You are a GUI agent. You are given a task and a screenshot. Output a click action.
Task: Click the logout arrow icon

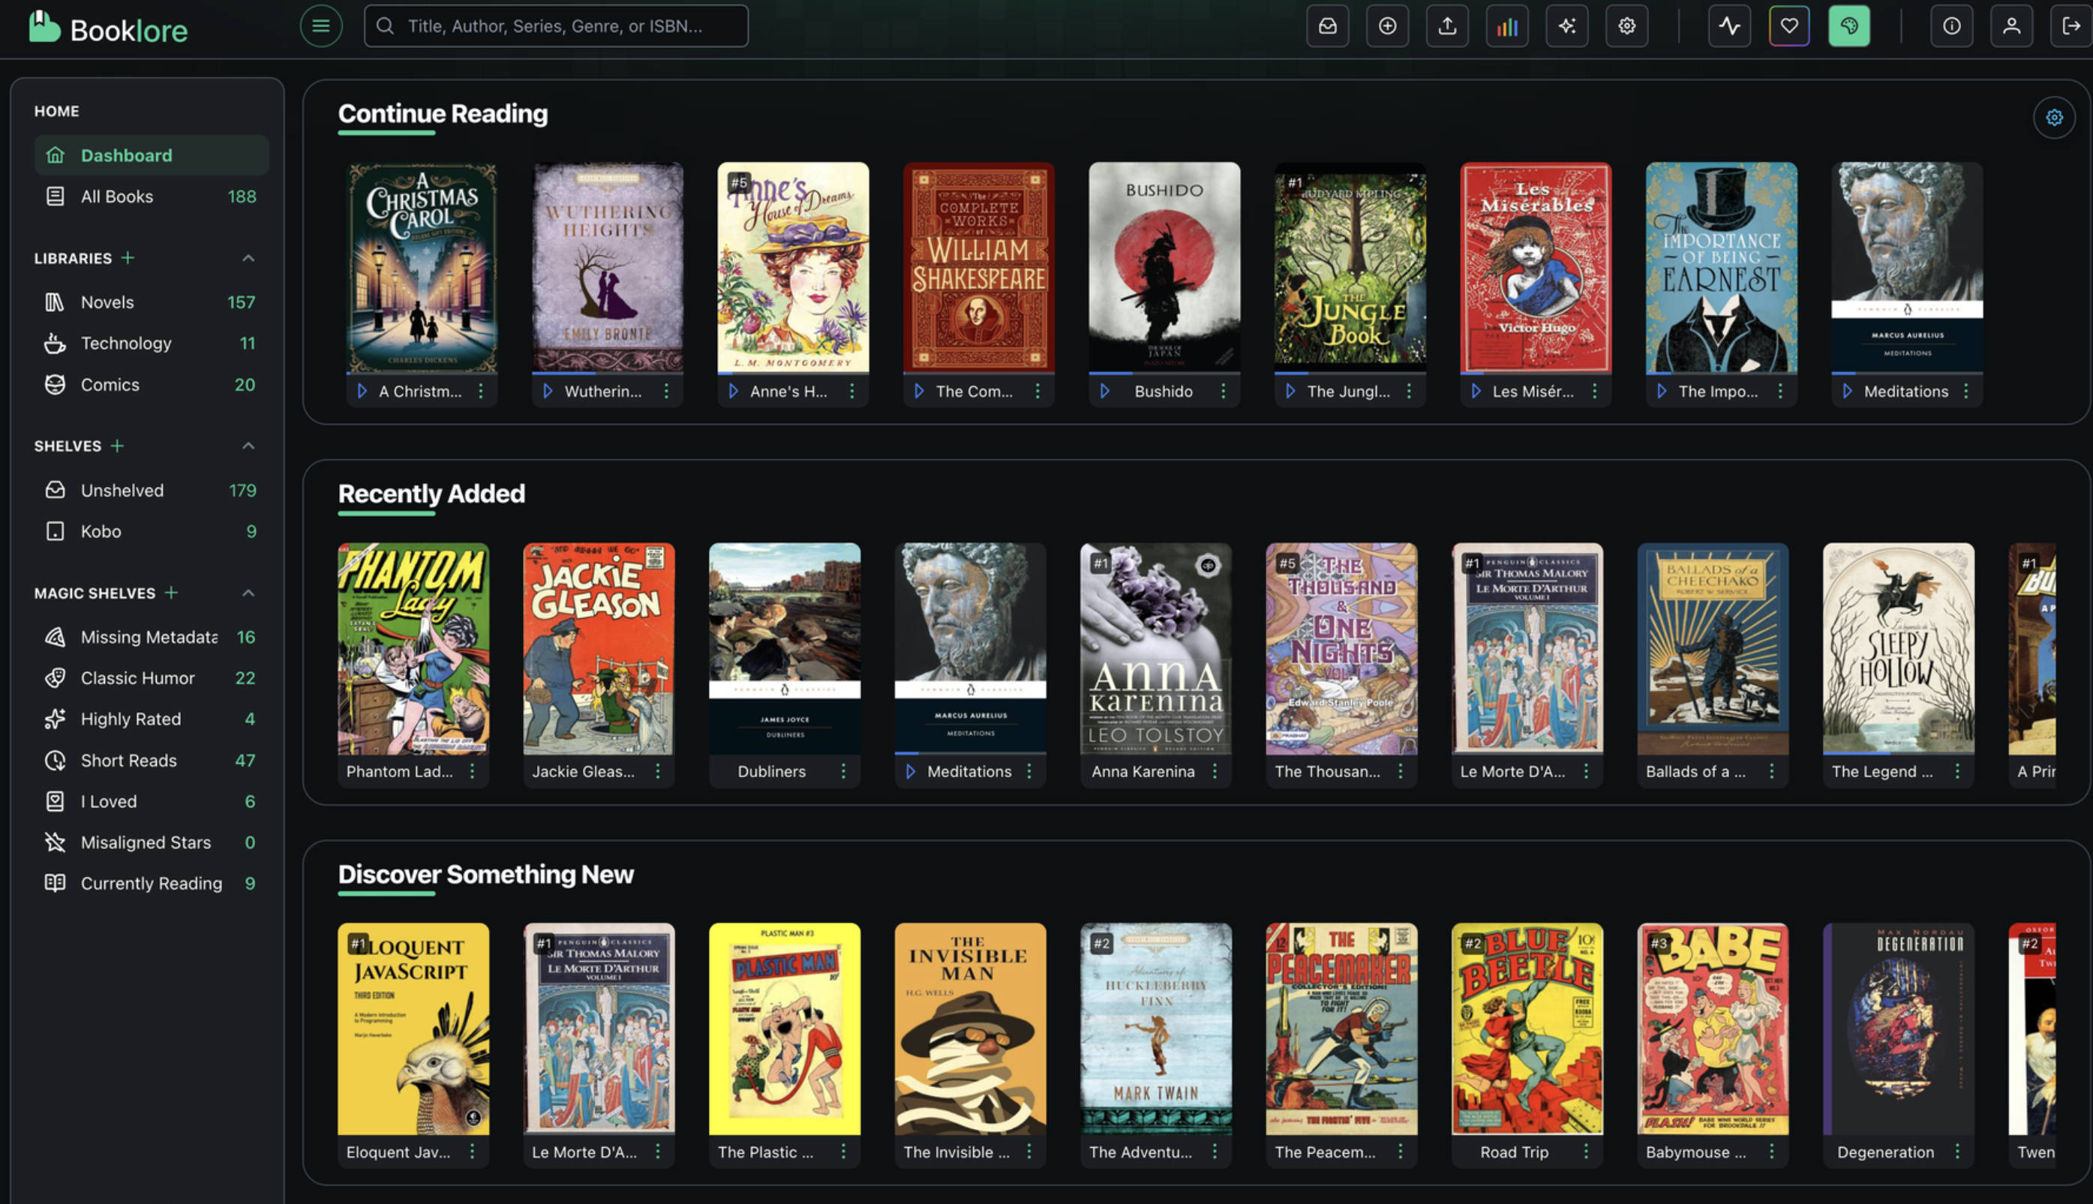click(2070, 26)
